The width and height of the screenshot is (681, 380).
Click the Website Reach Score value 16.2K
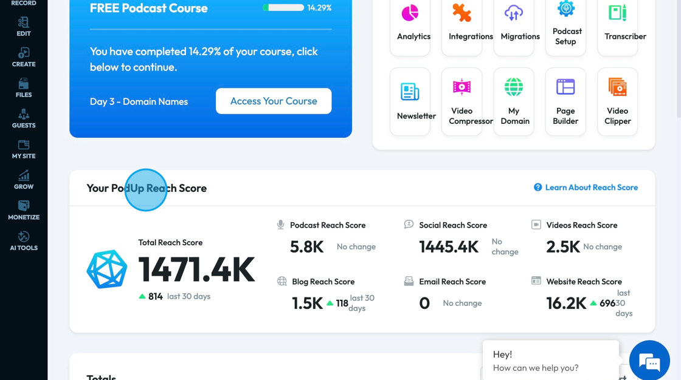coord(566,304)
